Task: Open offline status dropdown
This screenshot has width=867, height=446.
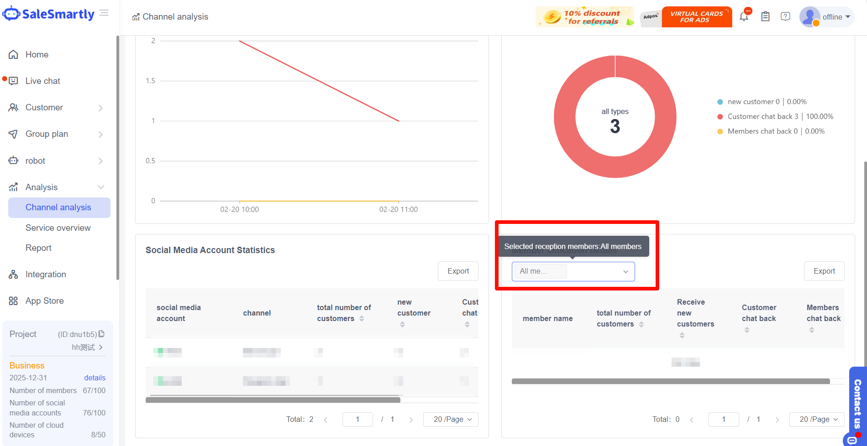Action: click(x=836, y=17)
